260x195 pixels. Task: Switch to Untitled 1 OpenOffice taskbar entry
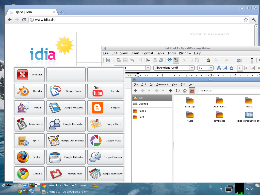[x=66, y=192]
